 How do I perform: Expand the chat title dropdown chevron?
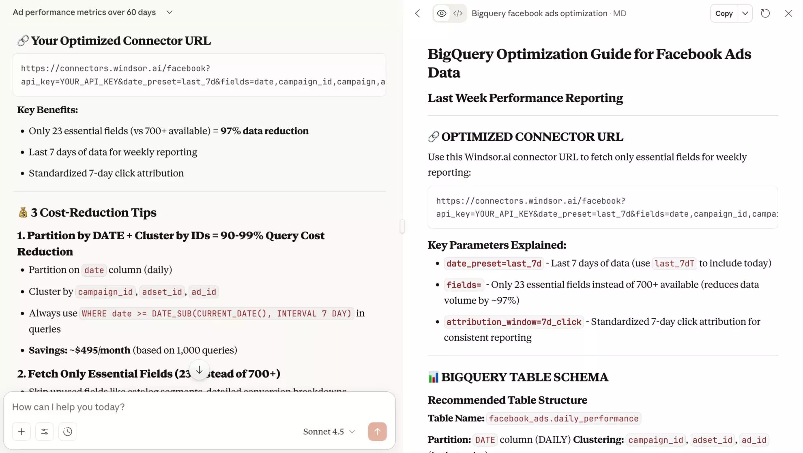tap(170, 12)
